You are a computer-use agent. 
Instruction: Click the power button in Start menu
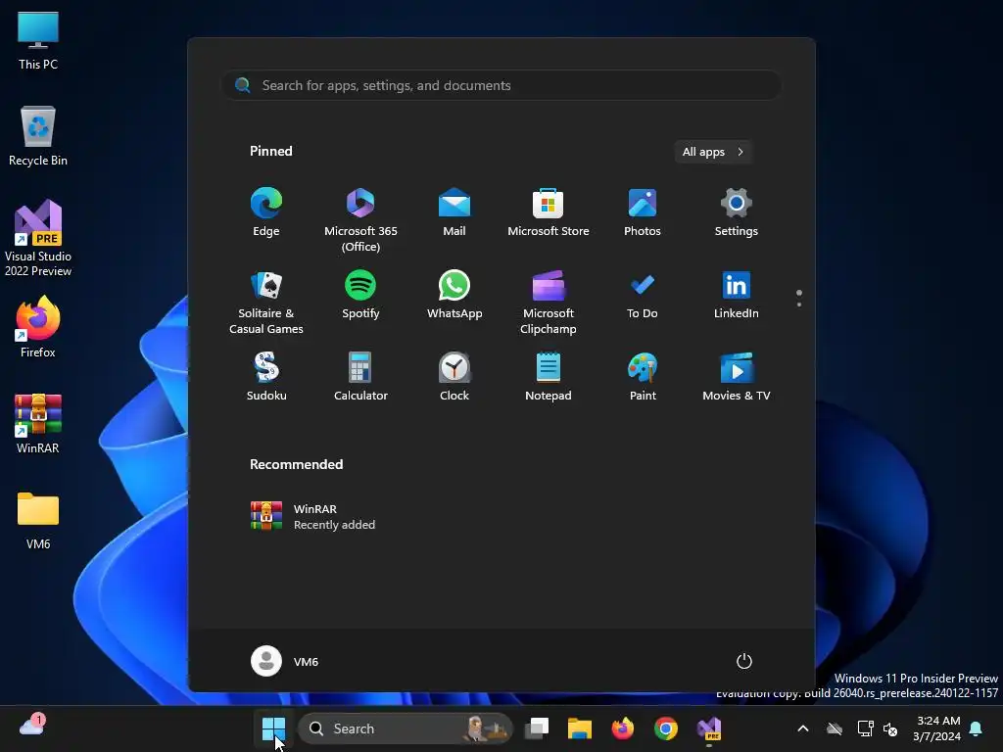744,661
